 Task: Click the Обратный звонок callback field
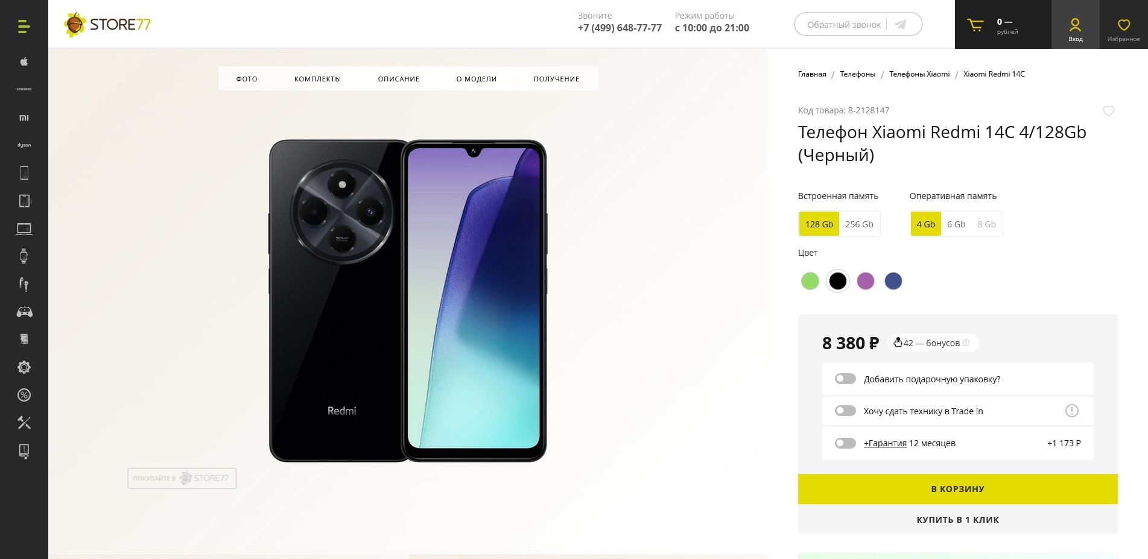[844, 25]
